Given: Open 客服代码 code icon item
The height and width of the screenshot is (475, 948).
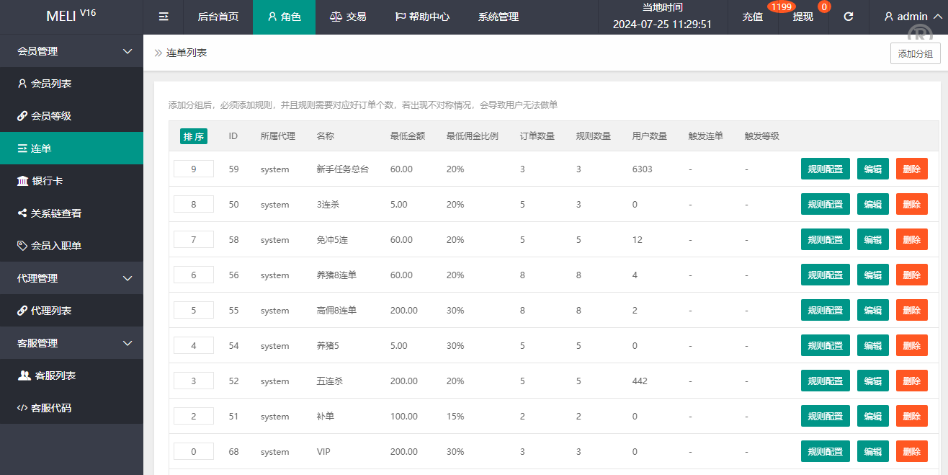Looking at the screenshot, I should (x=45, y=408).
